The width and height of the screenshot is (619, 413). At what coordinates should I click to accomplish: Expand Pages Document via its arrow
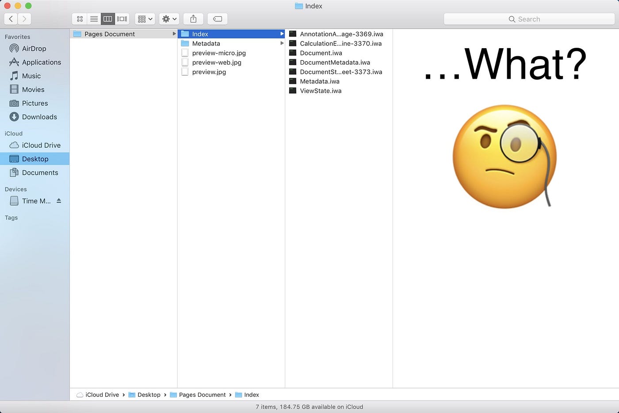coord(174,34)
